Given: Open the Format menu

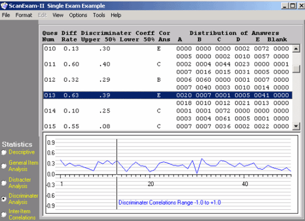Looking at the screenshot, I should point(23,15).
